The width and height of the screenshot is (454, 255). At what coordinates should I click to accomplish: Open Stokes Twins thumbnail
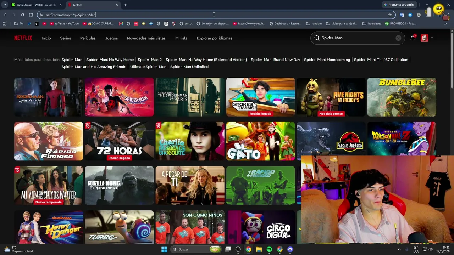(x=260, y=97)
